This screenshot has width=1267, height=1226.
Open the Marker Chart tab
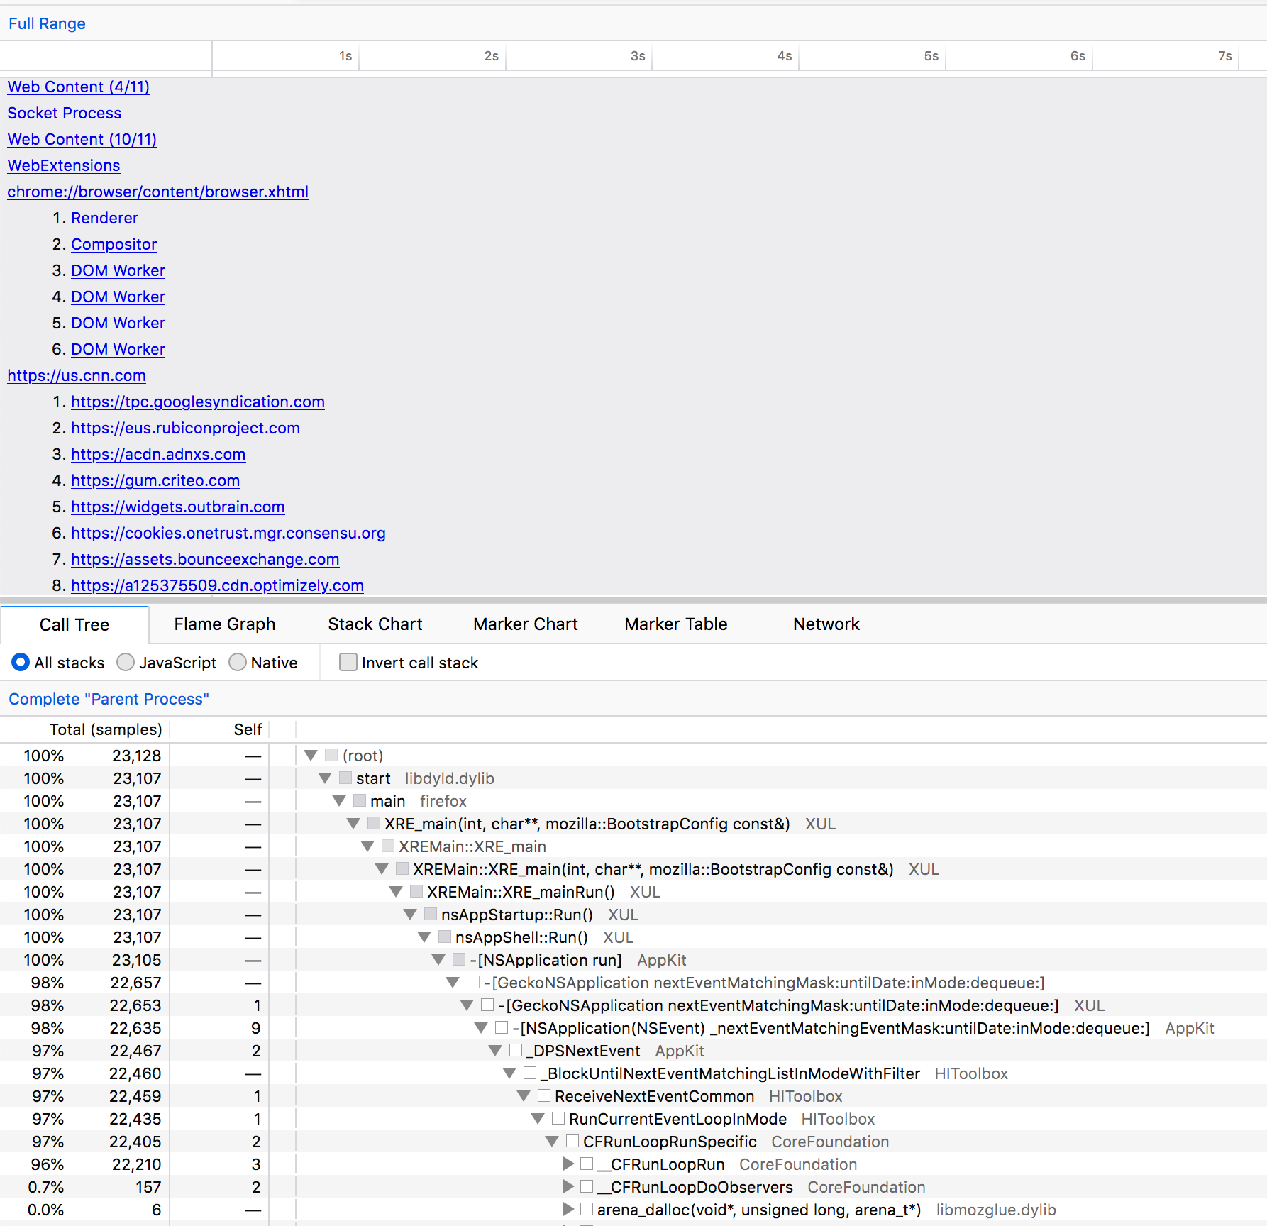coord(526,624)
